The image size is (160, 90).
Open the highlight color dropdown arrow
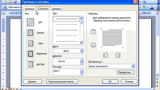coord(148,7)
